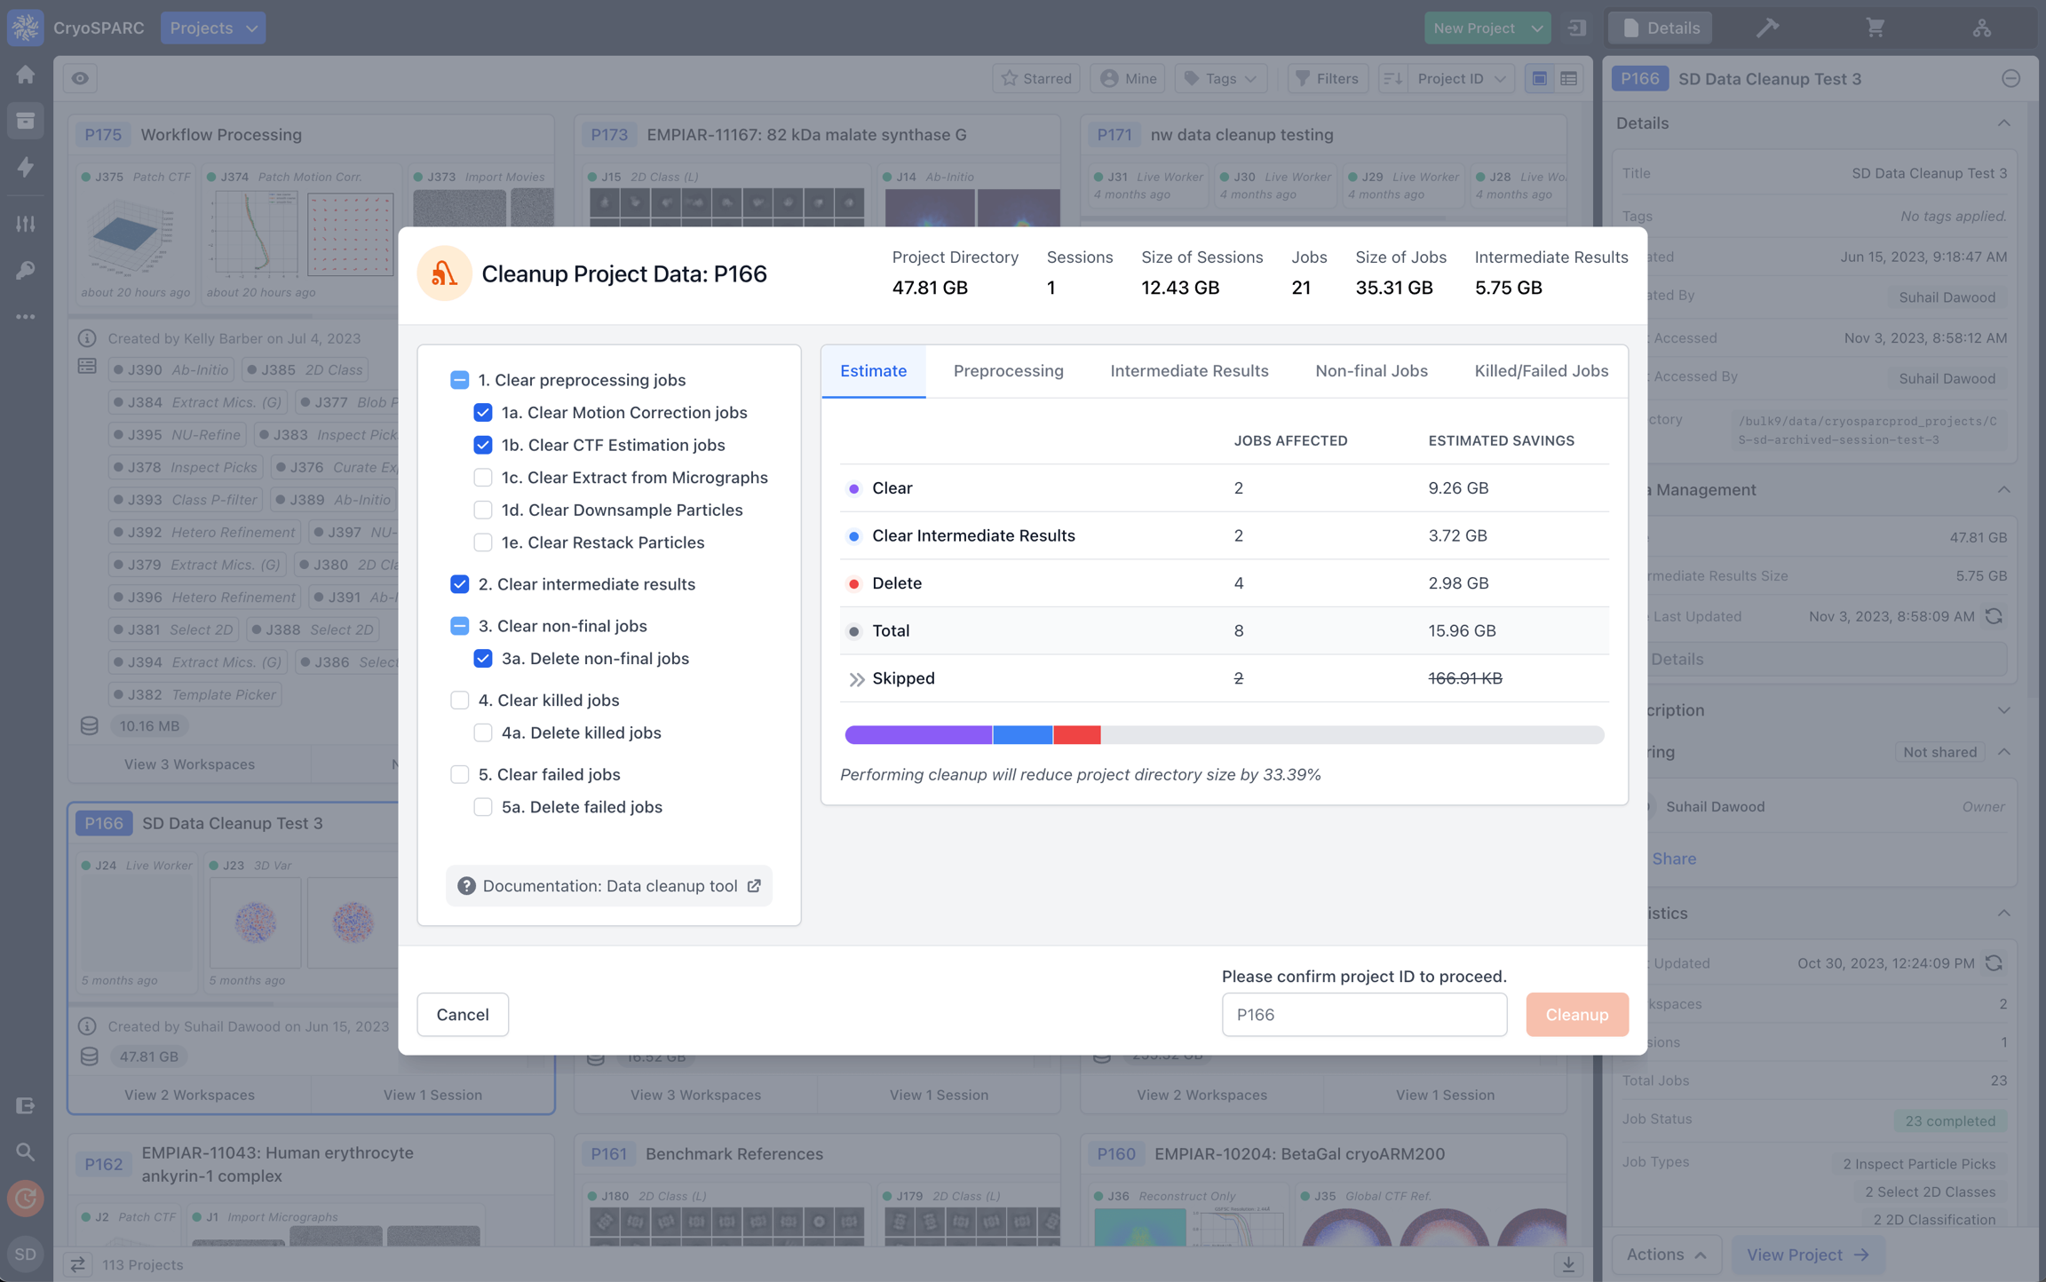
Task: Uncheck 1b. Clear CTF Estimation jobs
Action: pyautogui.click(x=483, y=445)
